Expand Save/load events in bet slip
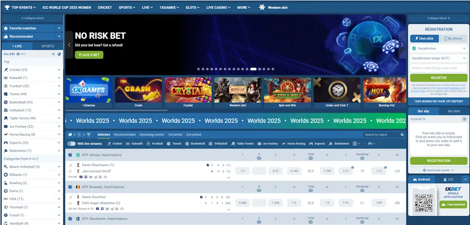The width and height of the screenshot is (470, 225). [x=439, y=170]
